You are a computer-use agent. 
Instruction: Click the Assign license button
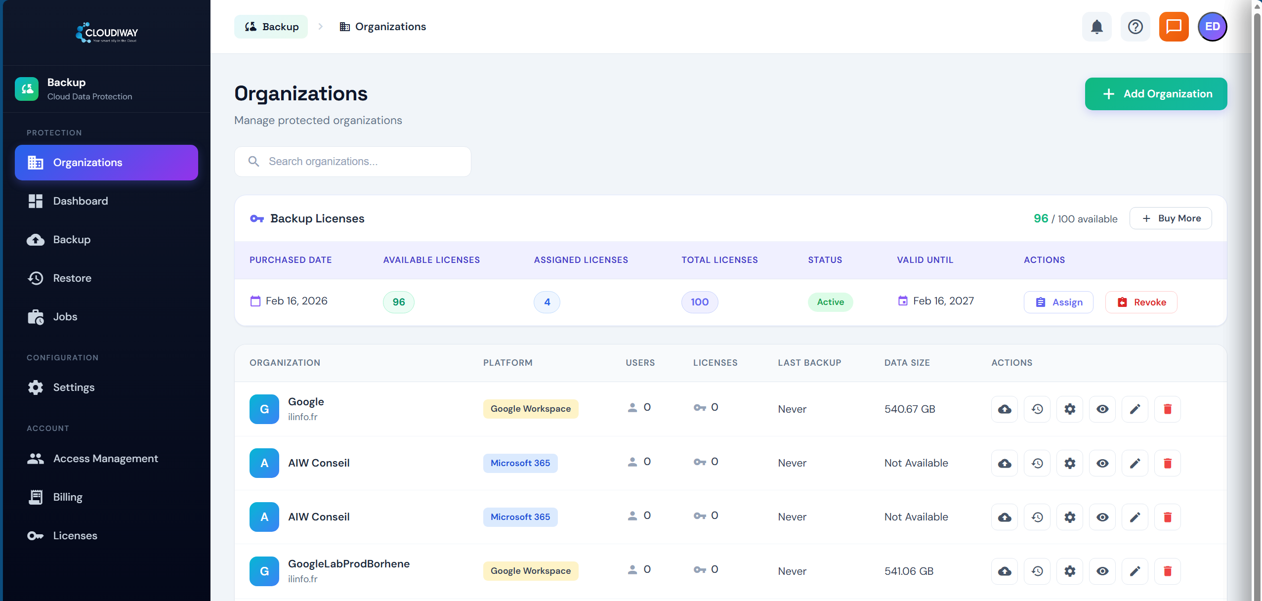pyautogui.click(x=1058, y=302)
